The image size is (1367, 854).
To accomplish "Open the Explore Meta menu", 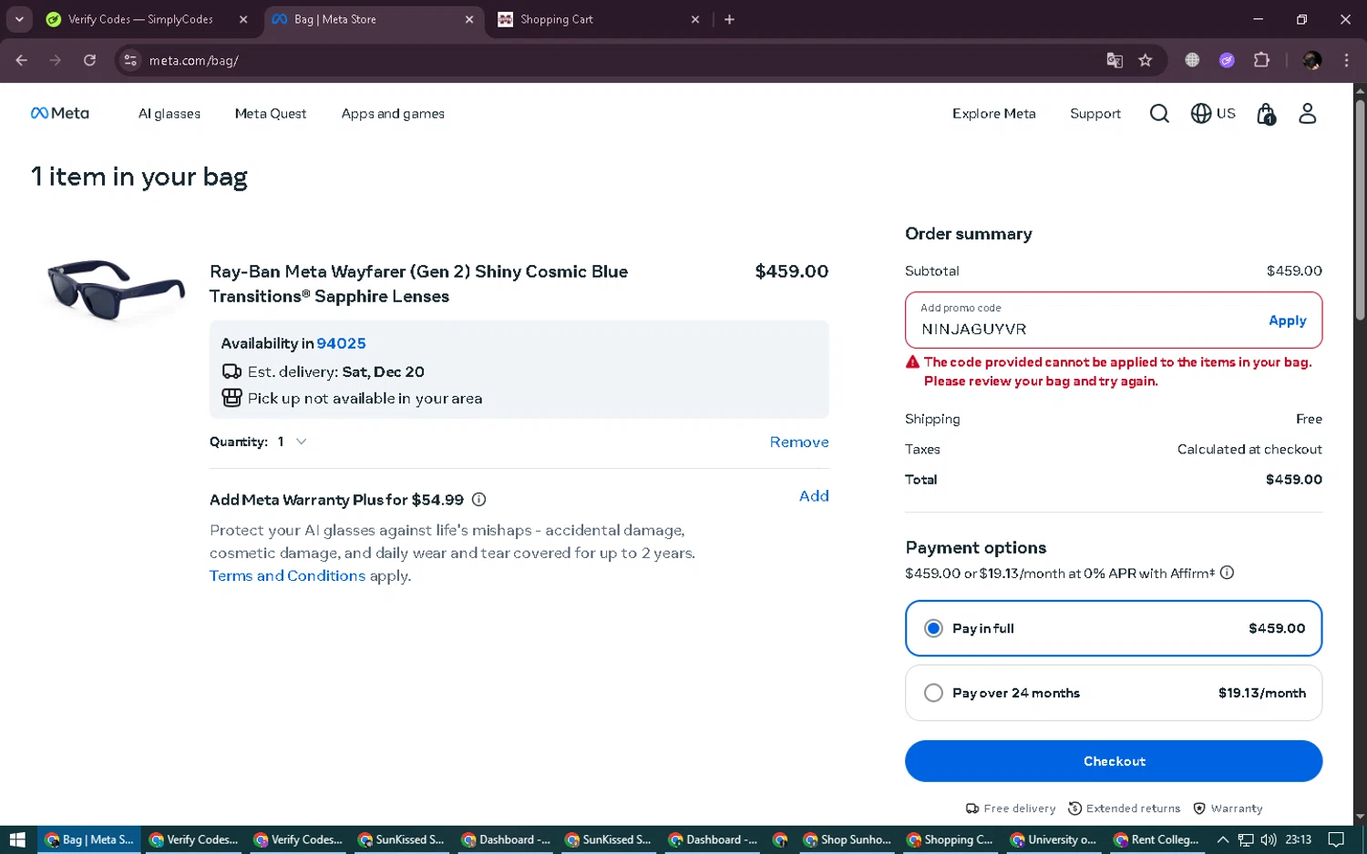I will pos(994,114).
